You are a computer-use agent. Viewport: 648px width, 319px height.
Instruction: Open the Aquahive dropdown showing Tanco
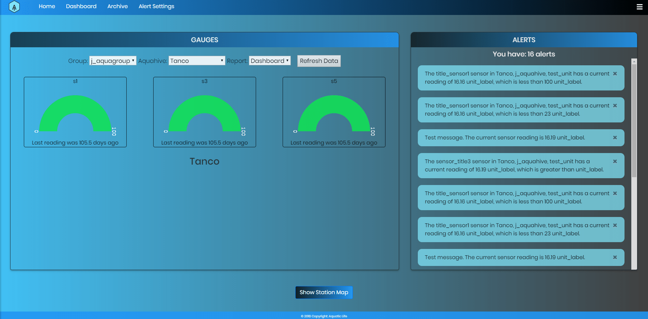point(196,61)
